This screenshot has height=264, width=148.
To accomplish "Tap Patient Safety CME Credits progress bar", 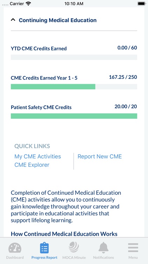I will (74, 116).
